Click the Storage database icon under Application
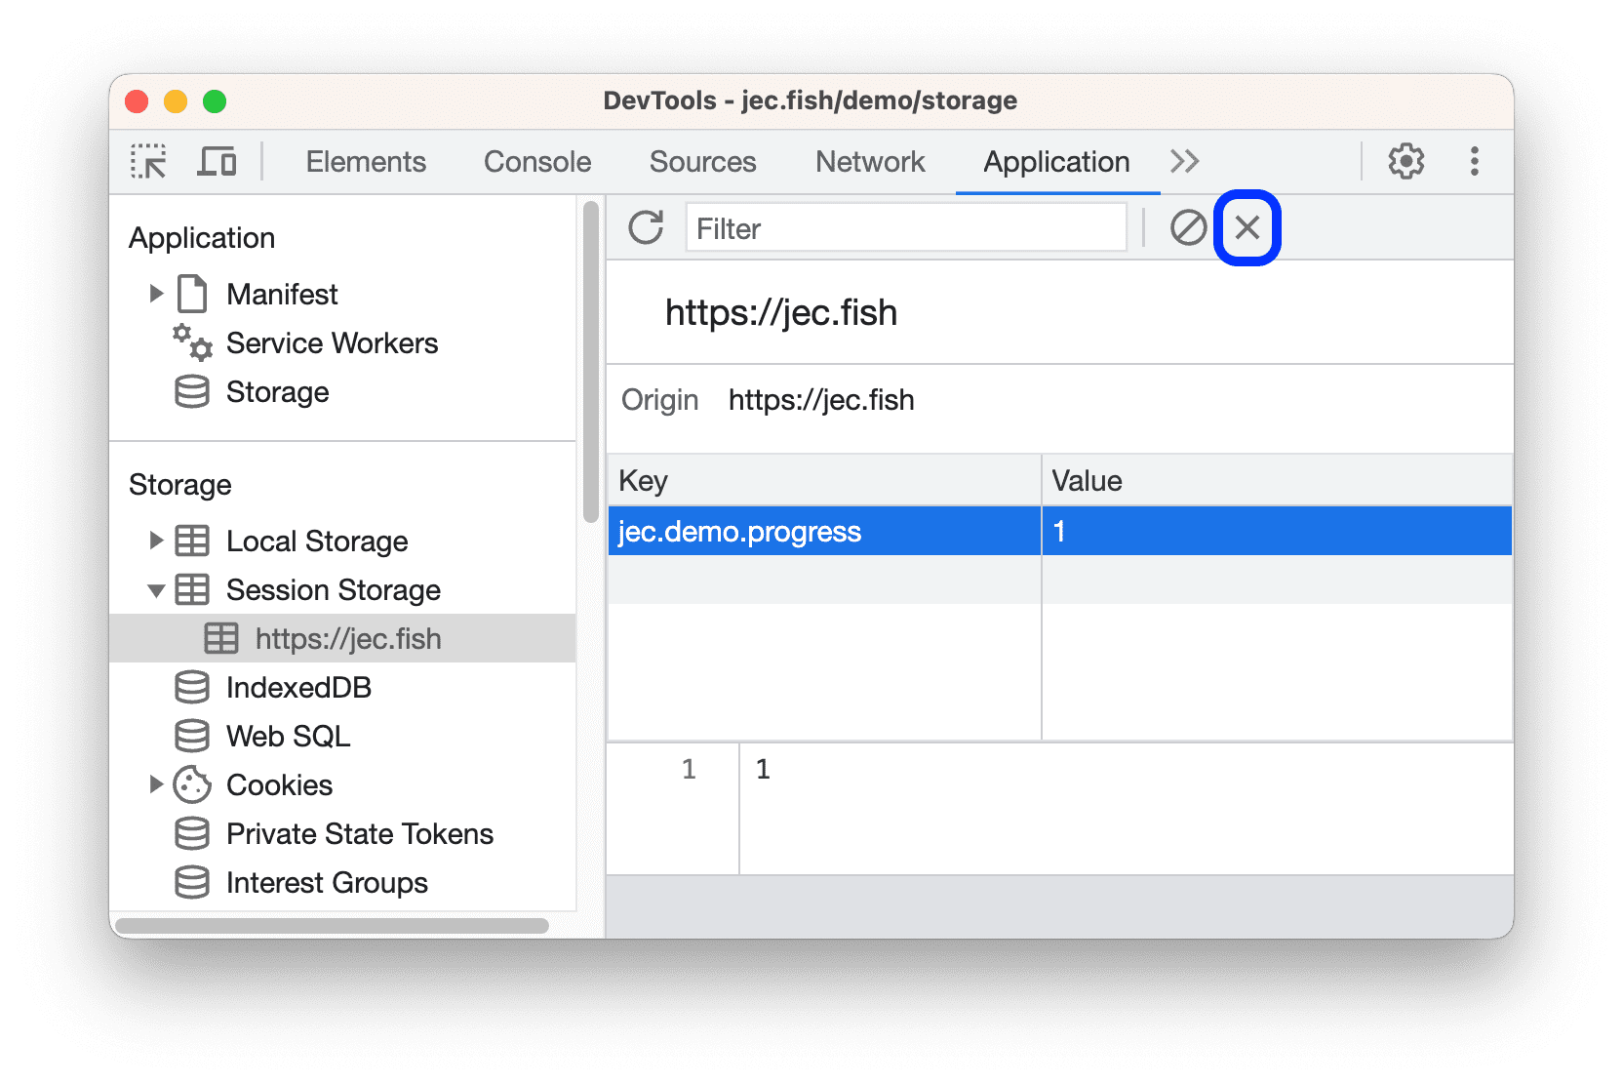1623x1083 pixels. (192, 391)
